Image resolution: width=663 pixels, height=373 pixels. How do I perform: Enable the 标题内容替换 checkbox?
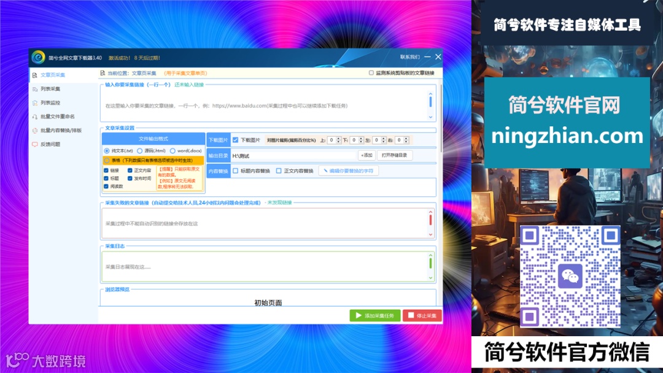click(x=236, y=171)
